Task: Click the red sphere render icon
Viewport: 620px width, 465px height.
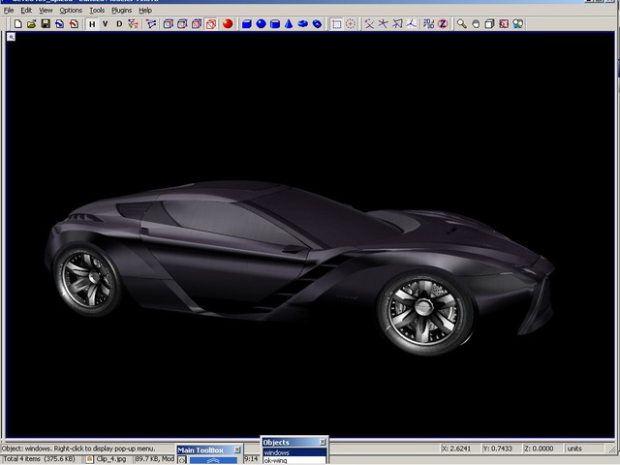Action: point(228,23)
